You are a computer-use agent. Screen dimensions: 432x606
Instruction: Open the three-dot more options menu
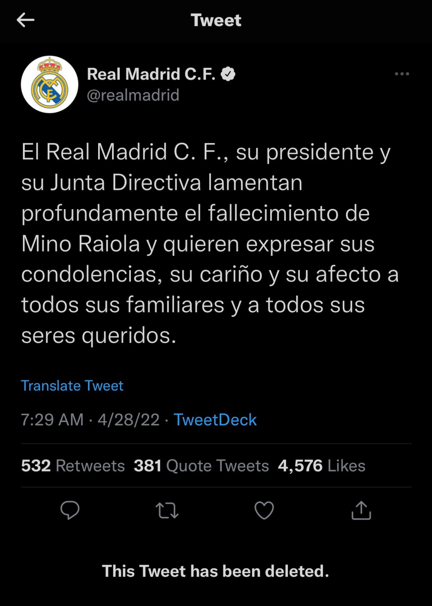coord(401,74)
